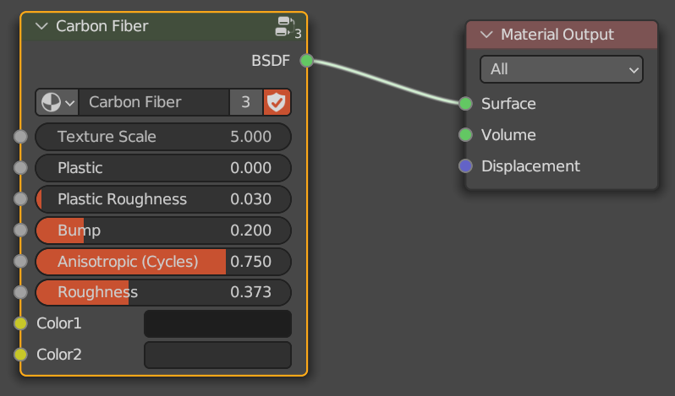This screenshot has height=396, width=675.
Task: Click the Bump slider
Action: coord(163,231)
